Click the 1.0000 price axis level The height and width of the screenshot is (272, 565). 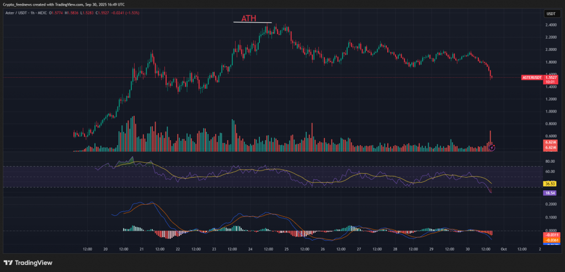pos(550,111)
